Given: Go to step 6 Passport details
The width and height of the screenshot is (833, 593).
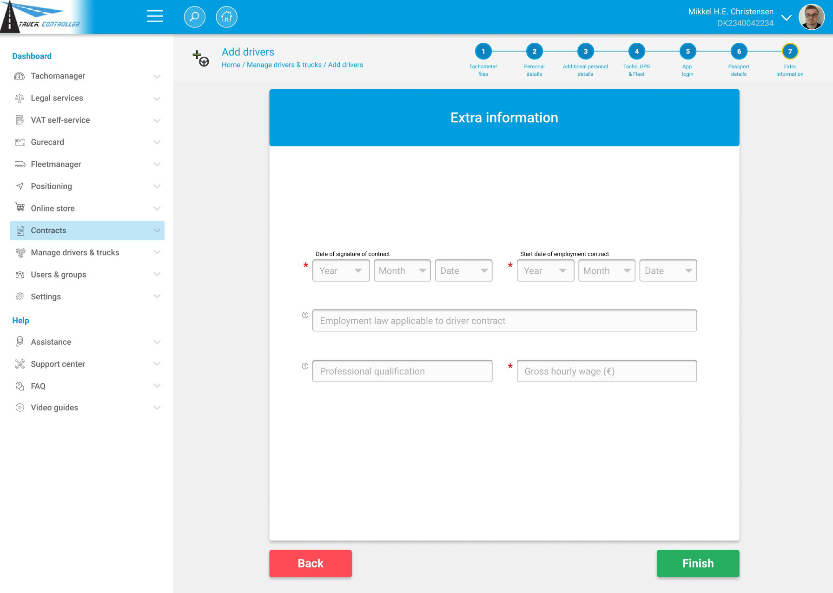Looking at the screenshot, I should pyautogui.click(x=739, y=51).
